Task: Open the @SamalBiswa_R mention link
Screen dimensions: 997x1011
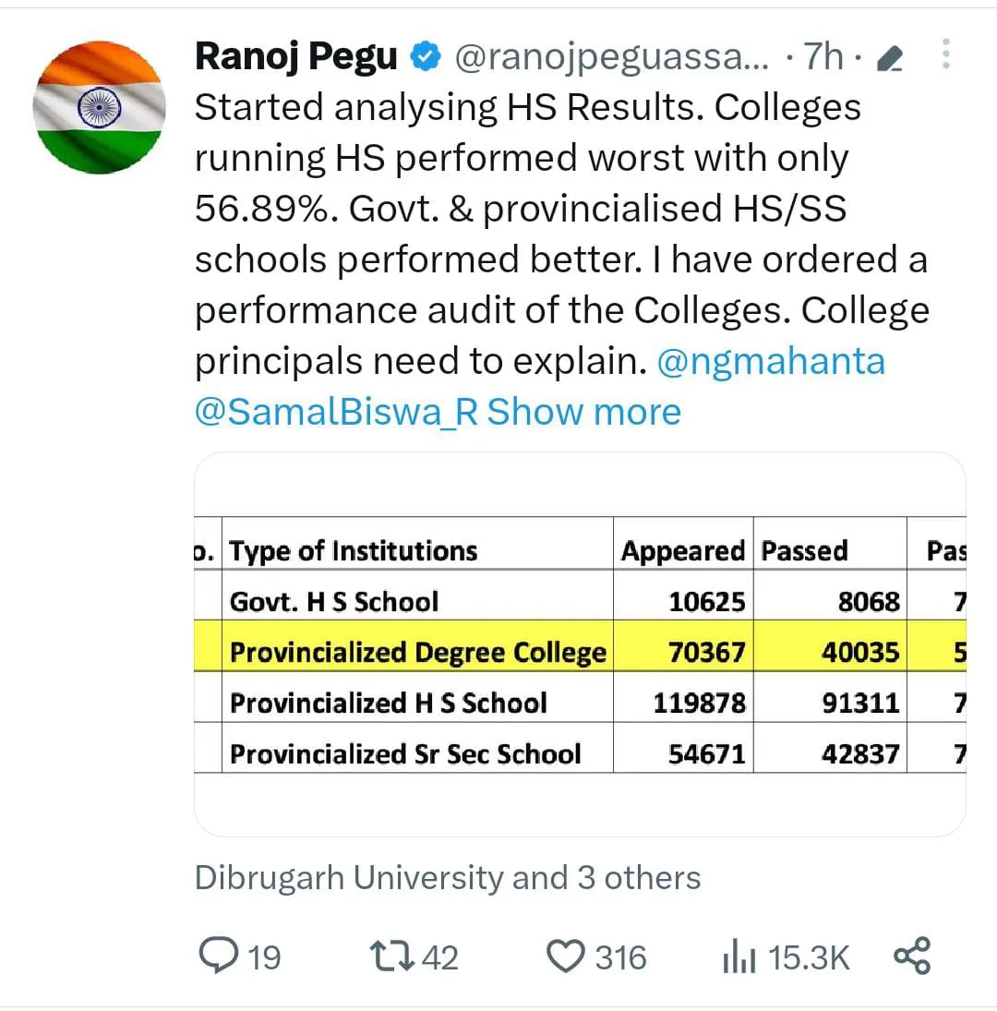Action: click(x=336, y=412)
